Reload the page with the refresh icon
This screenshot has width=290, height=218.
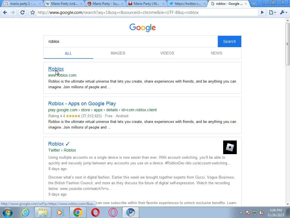point(22,12)
